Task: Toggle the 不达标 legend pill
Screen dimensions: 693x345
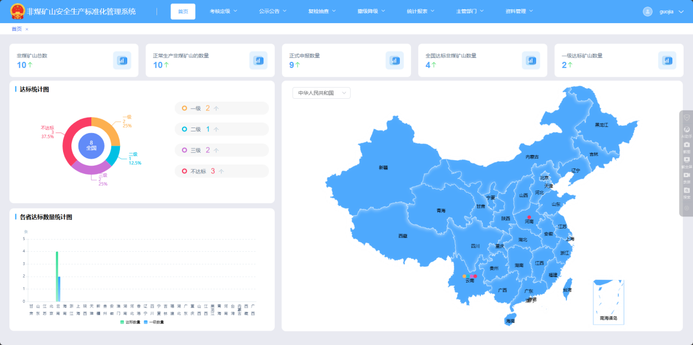Action: (222, 171)
